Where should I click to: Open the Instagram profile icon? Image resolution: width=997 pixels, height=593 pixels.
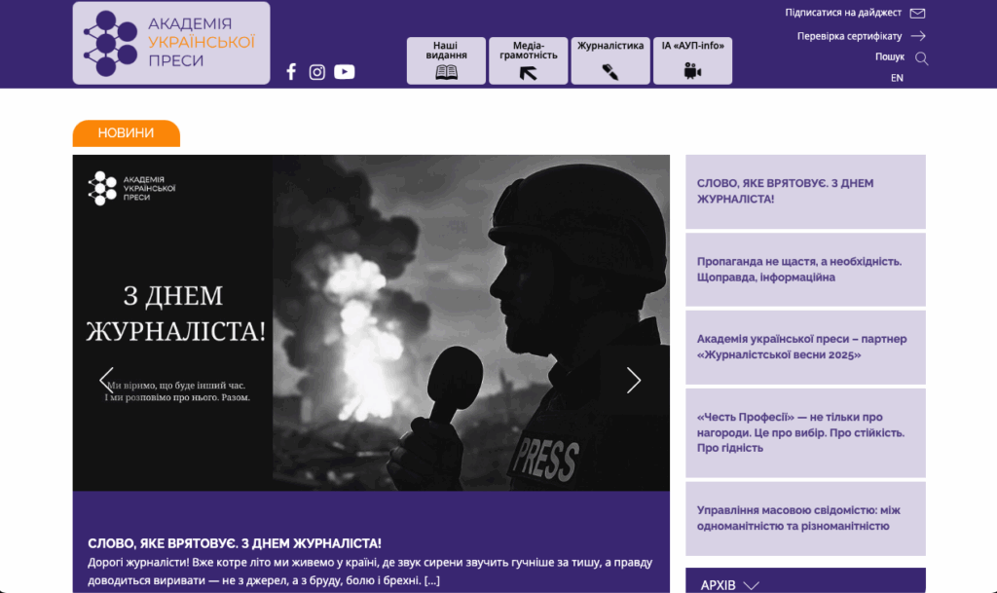pos(316,72)
